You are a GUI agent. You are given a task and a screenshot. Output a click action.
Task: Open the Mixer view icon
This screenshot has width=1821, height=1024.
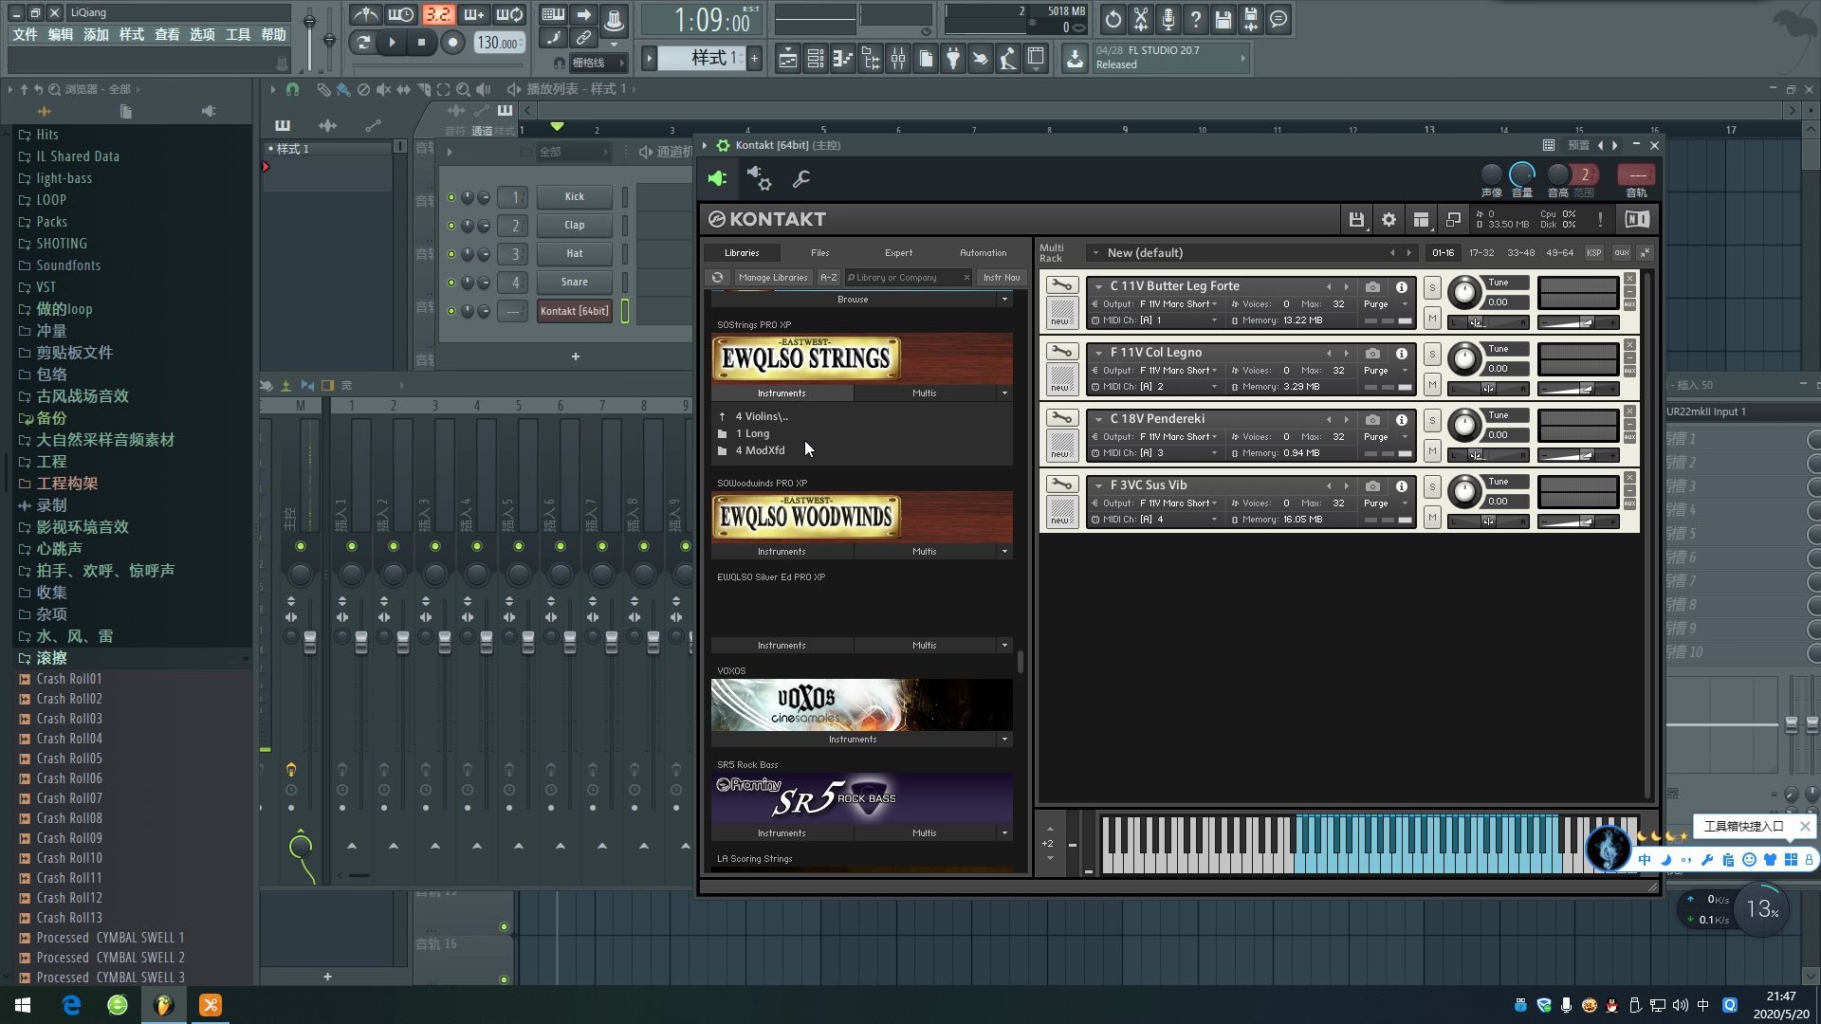pyautogui.click(x=897, y=59)
